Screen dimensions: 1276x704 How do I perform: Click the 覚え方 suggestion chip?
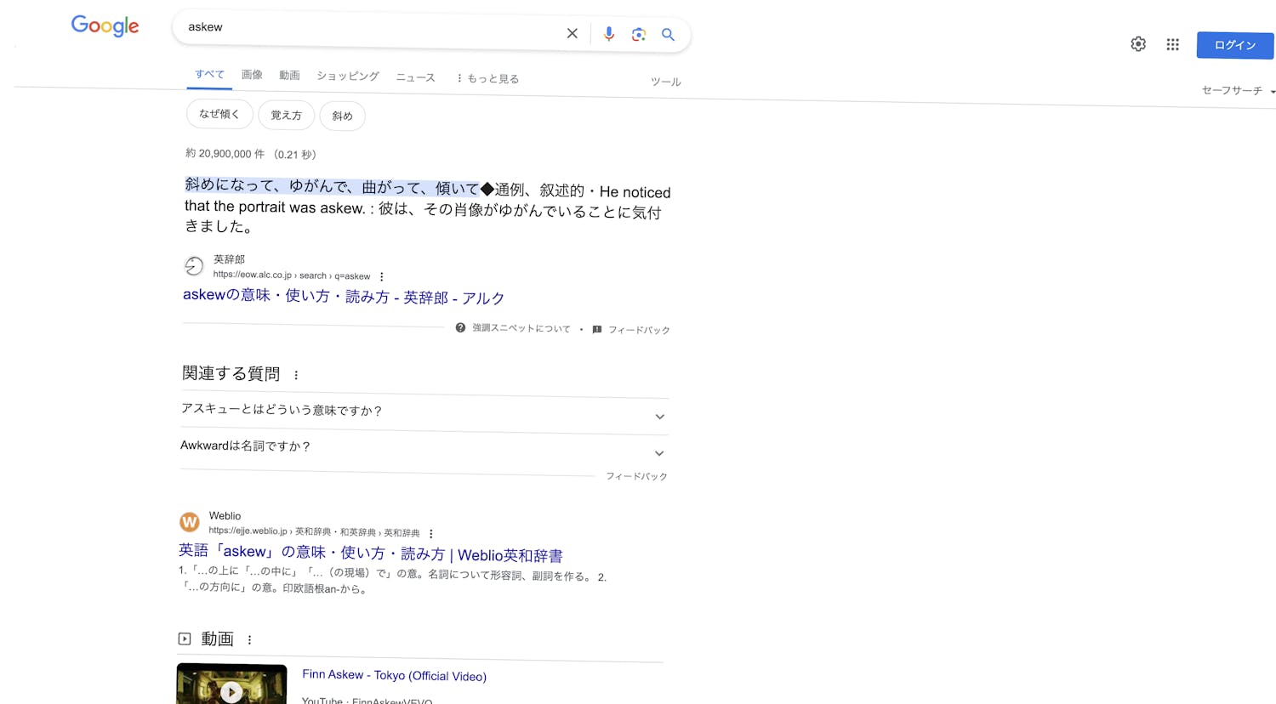[286, 115]
